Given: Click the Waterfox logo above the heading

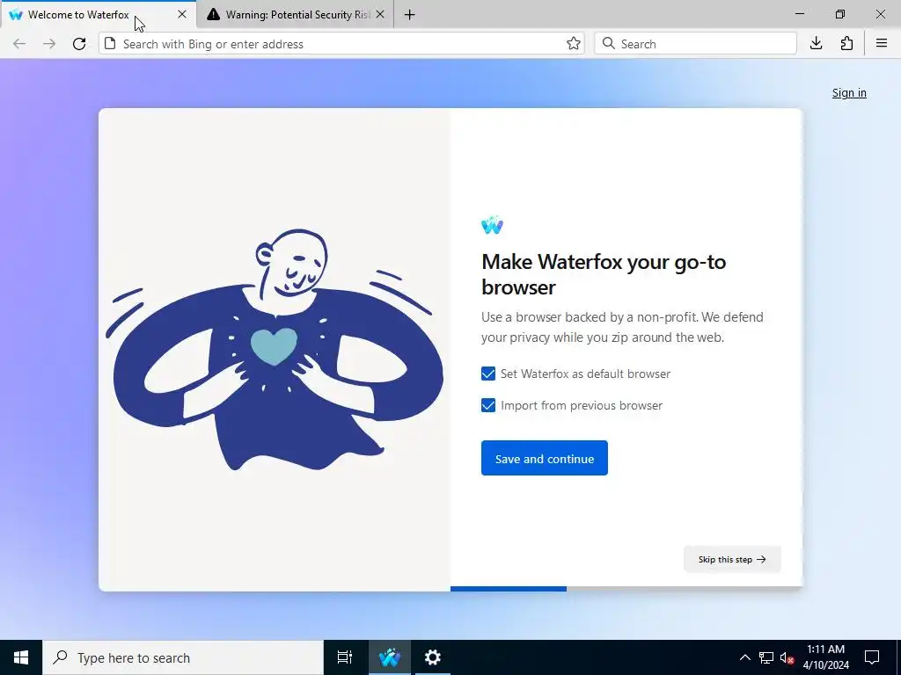Looking at the screenshot, I should tap(493, 225).
